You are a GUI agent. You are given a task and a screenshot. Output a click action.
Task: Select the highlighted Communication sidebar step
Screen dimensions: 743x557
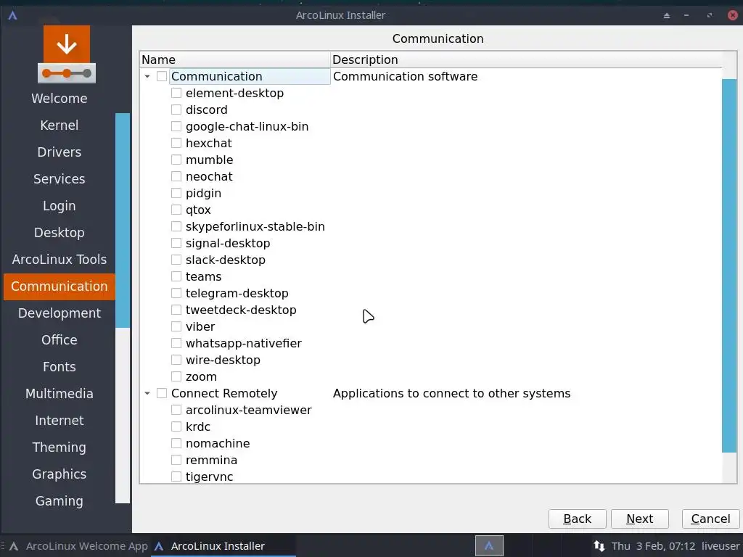59,286
